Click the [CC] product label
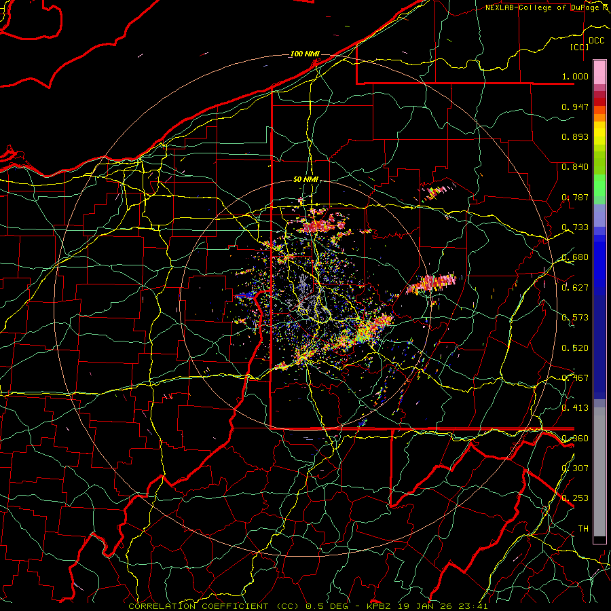Viewport: 611px width, 611px height. click(579, 47)
